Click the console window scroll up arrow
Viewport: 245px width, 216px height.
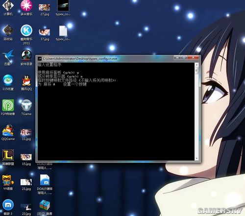click(x=196, y=65)
